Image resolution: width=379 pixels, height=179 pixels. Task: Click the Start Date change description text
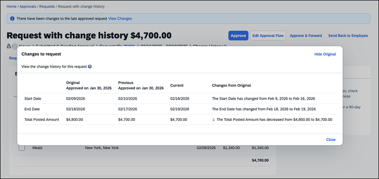coord(264,99)
